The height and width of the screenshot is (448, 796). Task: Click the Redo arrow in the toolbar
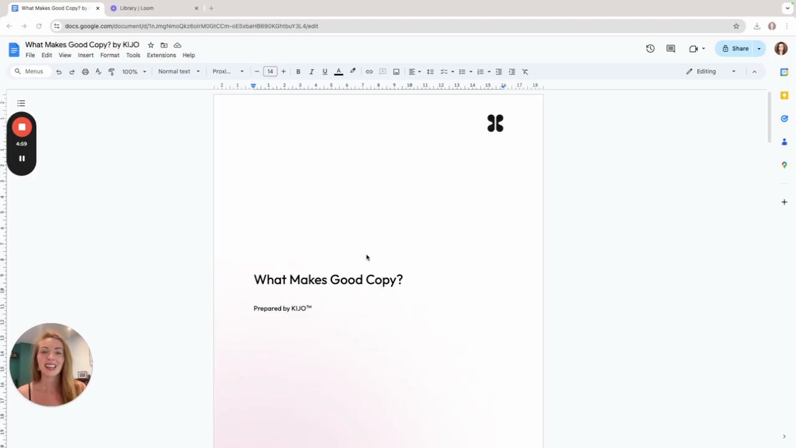point(72,72)
